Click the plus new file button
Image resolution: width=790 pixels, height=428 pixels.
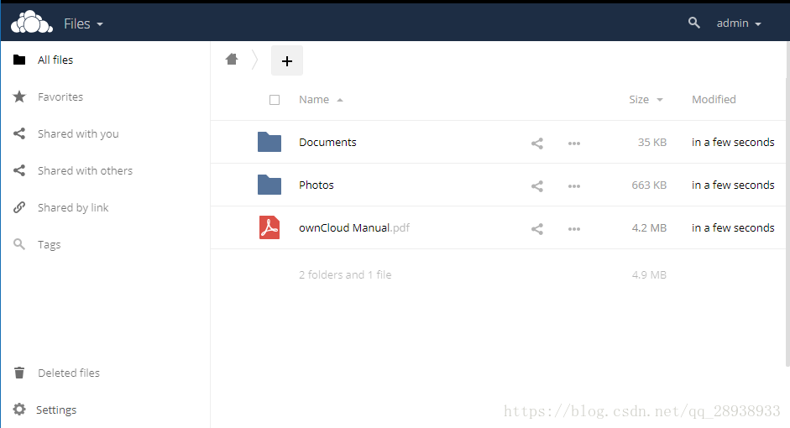pyautogui.click(x=286, y=61)
